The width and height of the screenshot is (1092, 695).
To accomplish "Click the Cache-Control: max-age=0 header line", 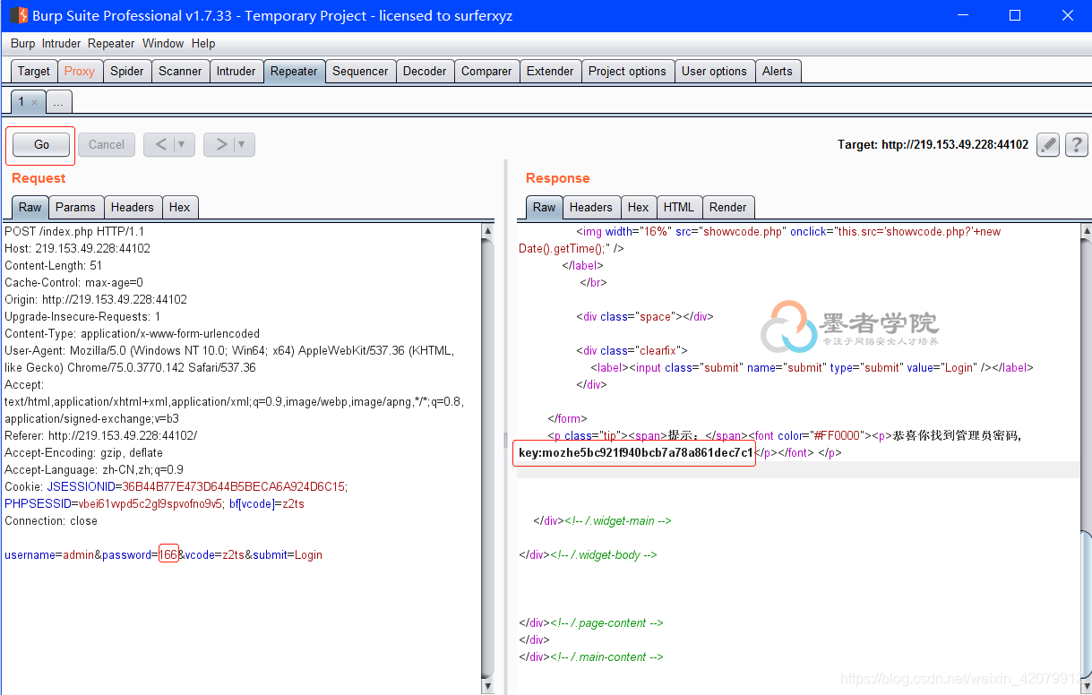I will pyautogui.click(x=74, y=282).
